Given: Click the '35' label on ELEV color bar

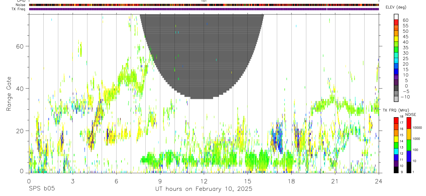Looking at the screenshot, I should pos(405,48).
